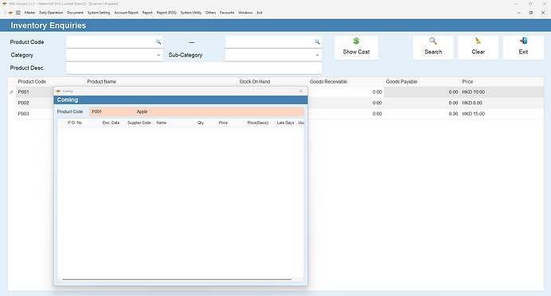Open the Report (POS) menu

pyautogui.click(x=166, y=13)
